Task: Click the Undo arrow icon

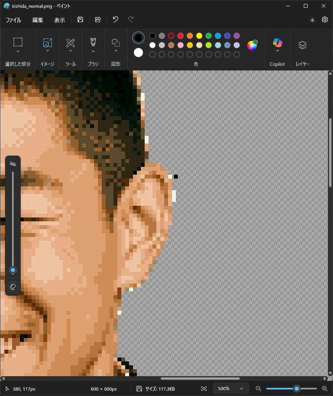Action: tap(115, 19)
